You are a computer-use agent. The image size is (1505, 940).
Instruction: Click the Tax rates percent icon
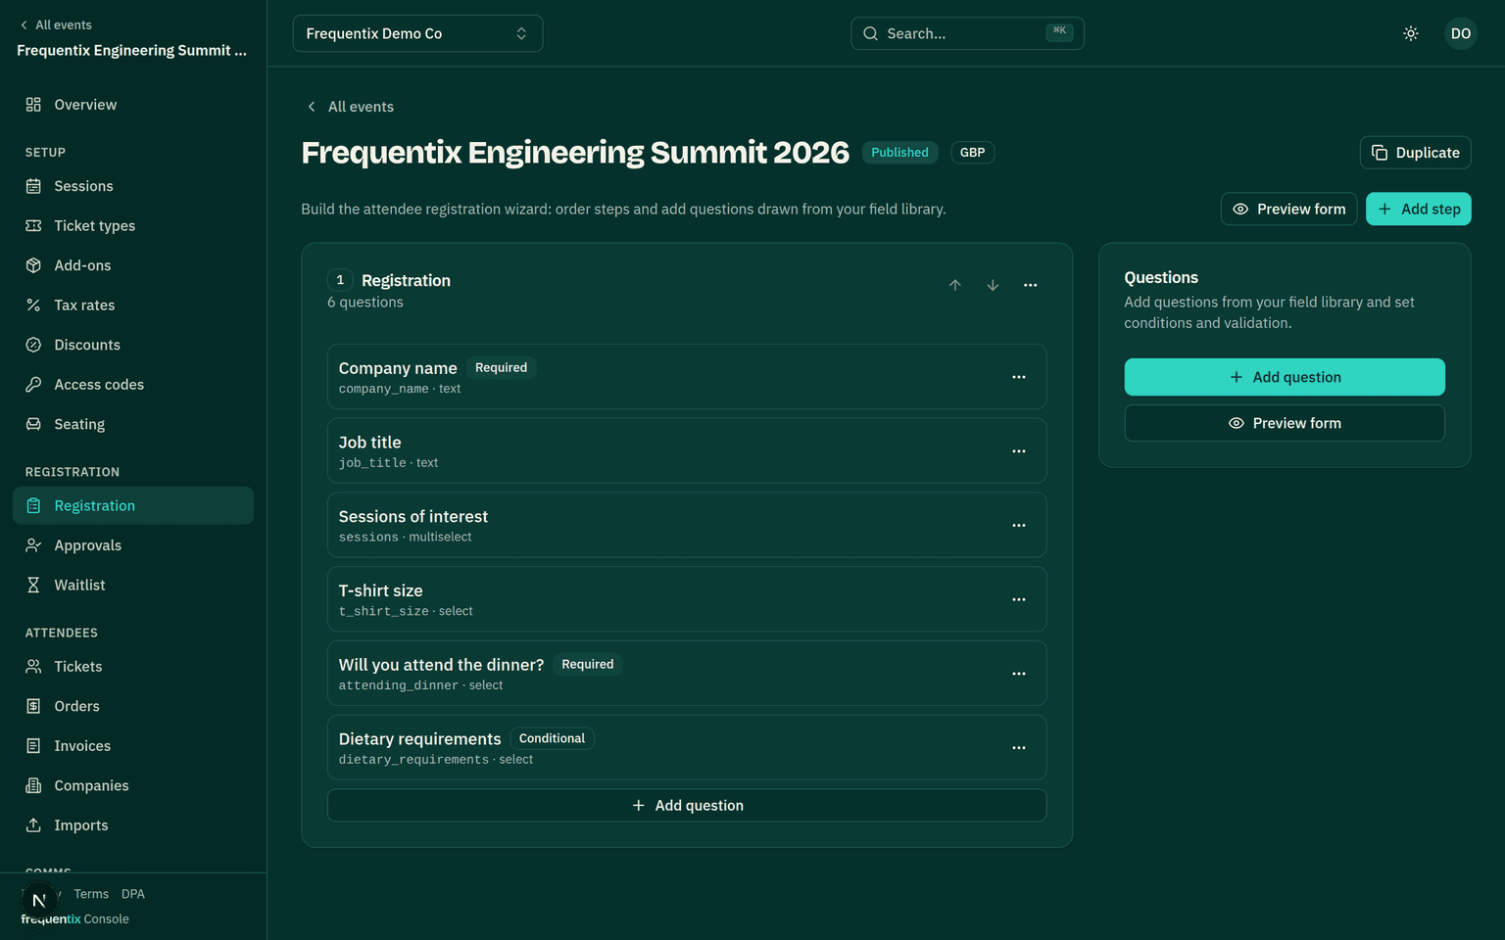click(x=33, y=305)
